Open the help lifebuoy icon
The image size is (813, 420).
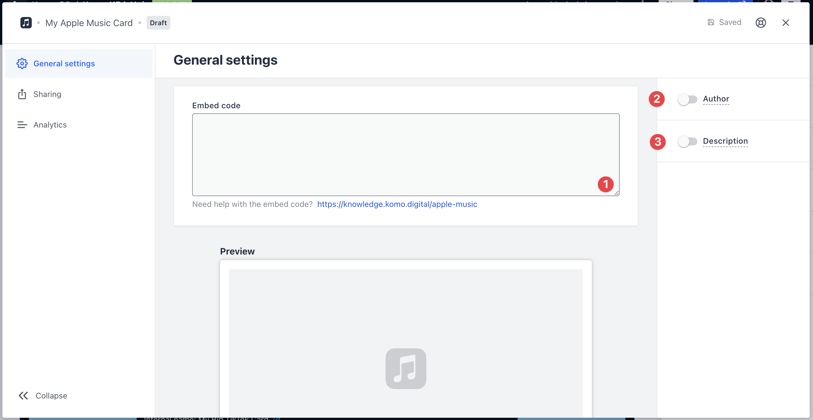[761, 23]
